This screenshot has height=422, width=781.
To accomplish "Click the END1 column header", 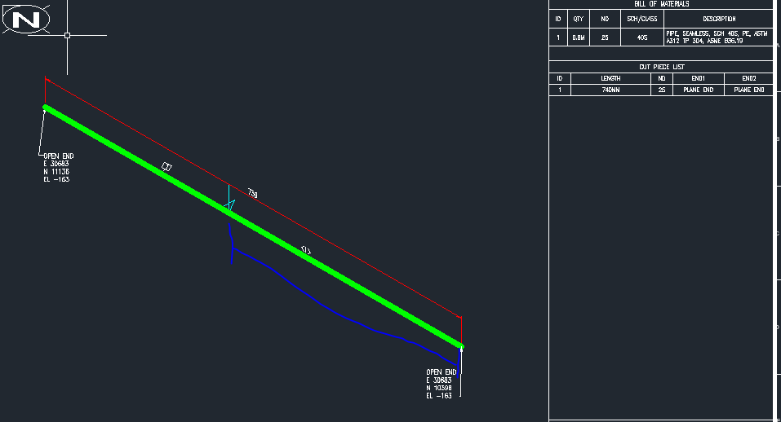I will click(699, 78).
